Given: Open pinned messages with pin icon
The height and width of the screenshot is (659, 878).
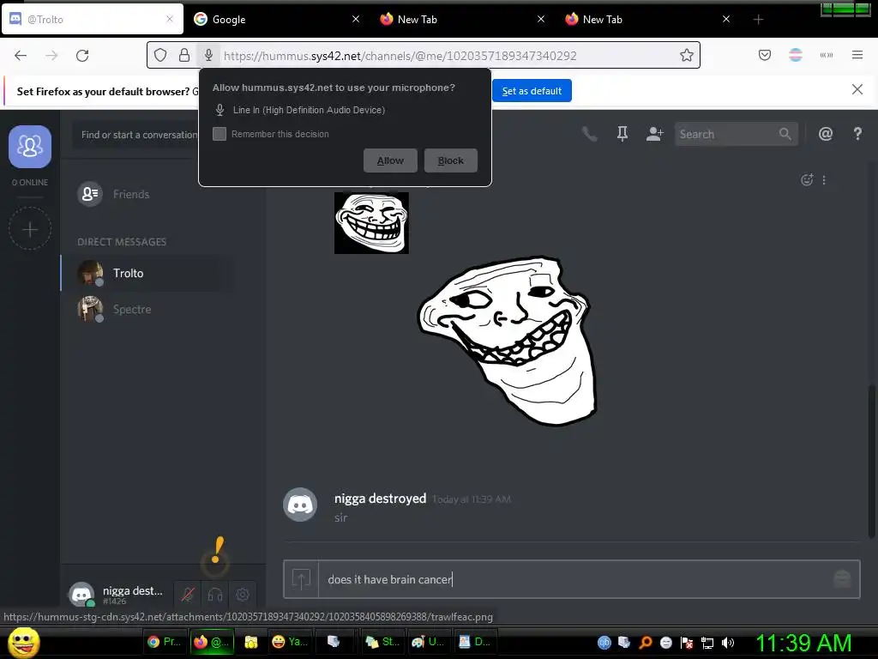Looking at the screenshot, I should pyautogui.click(x=622, y=134).
